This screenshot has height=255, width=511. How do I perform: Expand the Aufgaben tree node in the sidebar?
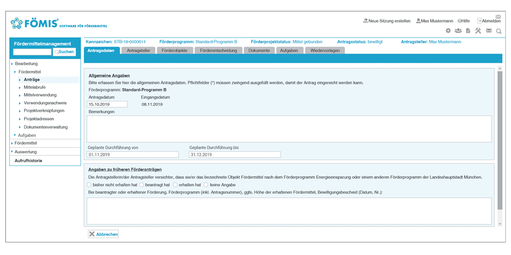[x=15, y=135]
